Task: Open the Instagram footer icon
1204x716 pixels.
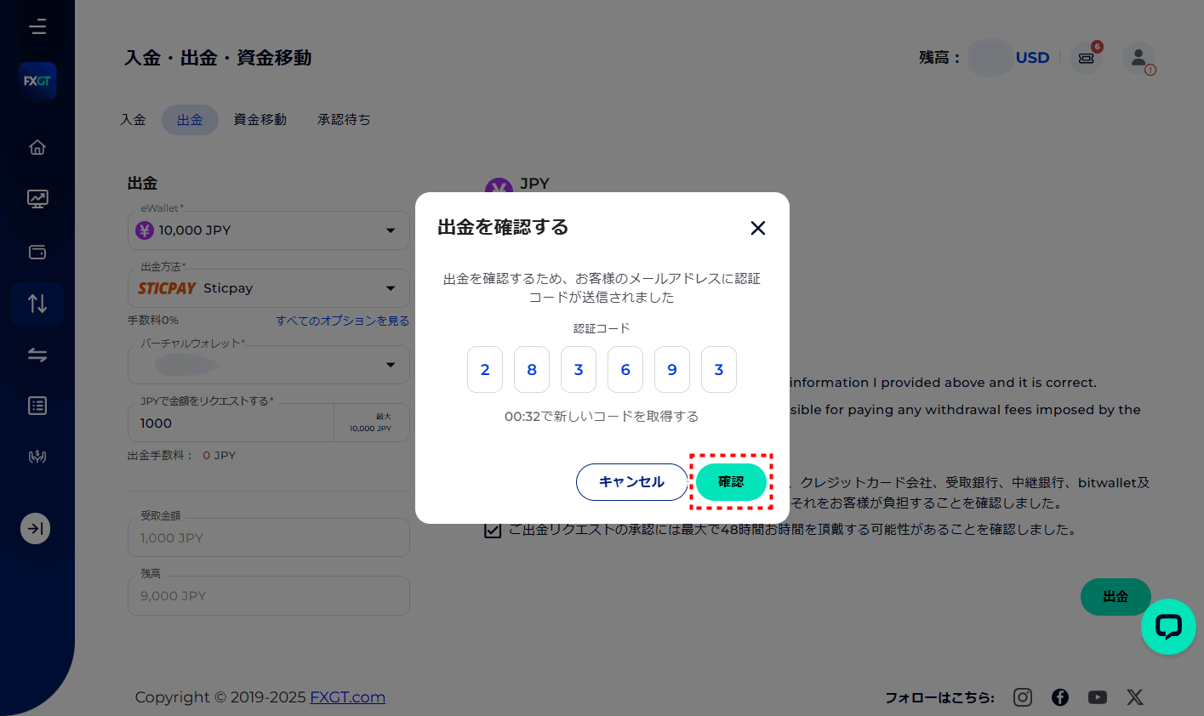Action: click(1023, 697)
